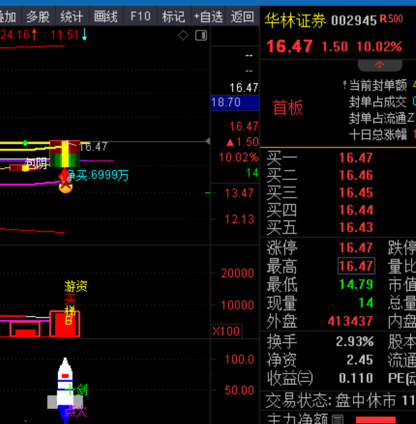Click the diamond icon above the chart

[x=183, y=35]
